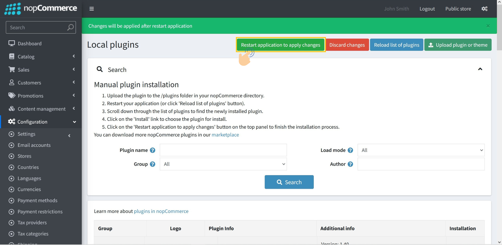
Task: Collapse the Search panel with chevron
Action: coord(480,69)
